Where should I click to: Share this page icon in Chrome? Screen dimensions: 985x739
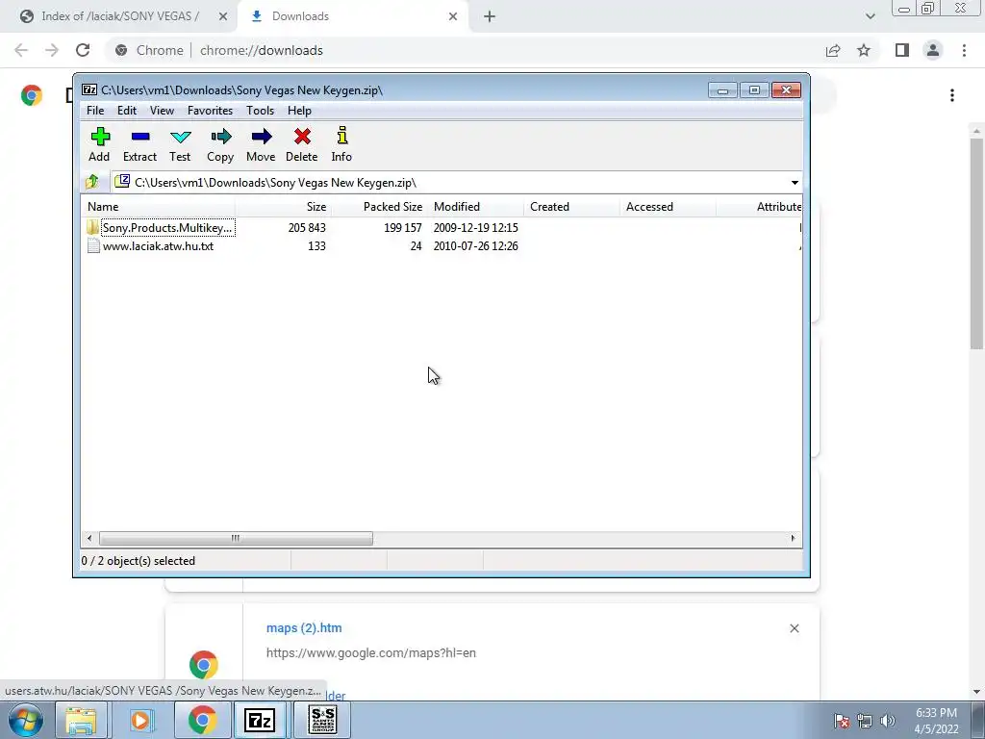coord(833,50)
